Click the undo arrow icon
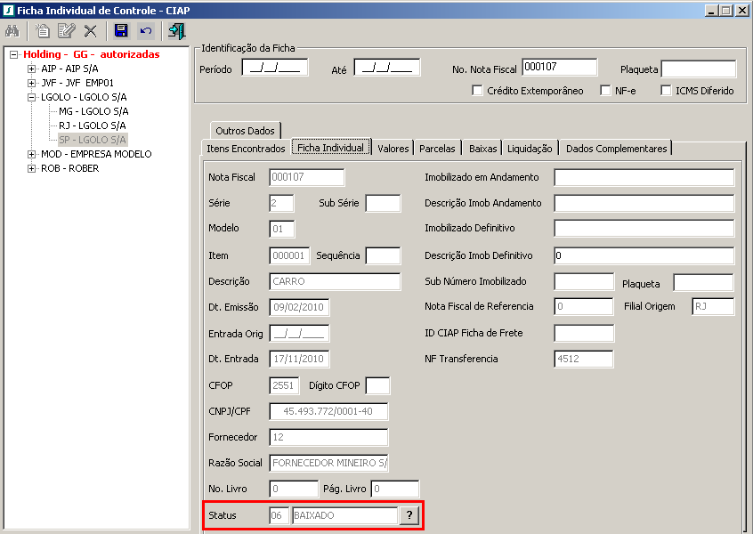Viewport: 753px width, 534px height. (x=145, y=31)
